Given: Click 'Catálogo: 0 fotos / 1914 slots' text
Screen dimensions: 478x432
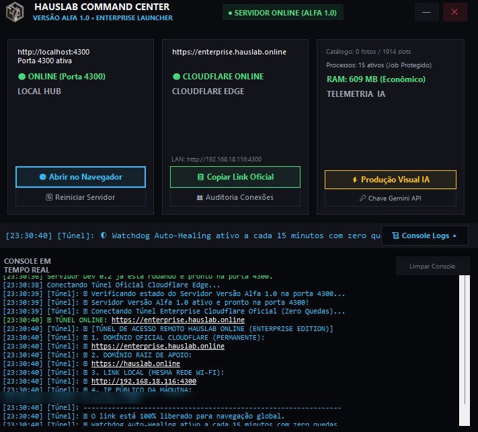Looking at the screenshot, I should (368, 52).
